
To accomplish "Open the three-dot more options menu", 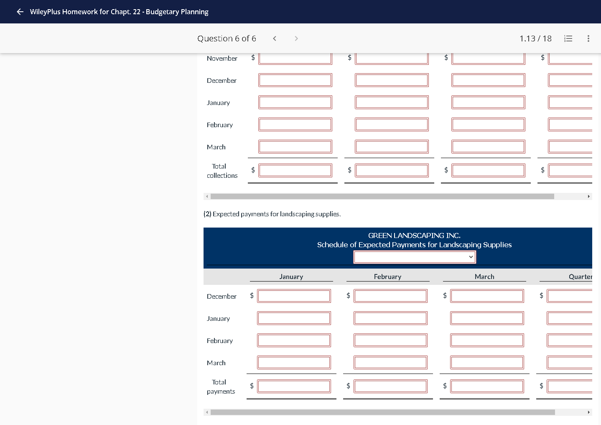I will [x=588, y=38].
